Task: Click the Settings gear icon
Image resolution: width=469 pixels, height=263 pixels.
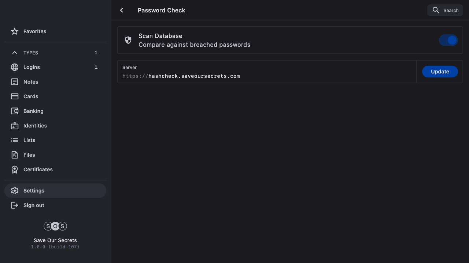Action: pos(15,191)
